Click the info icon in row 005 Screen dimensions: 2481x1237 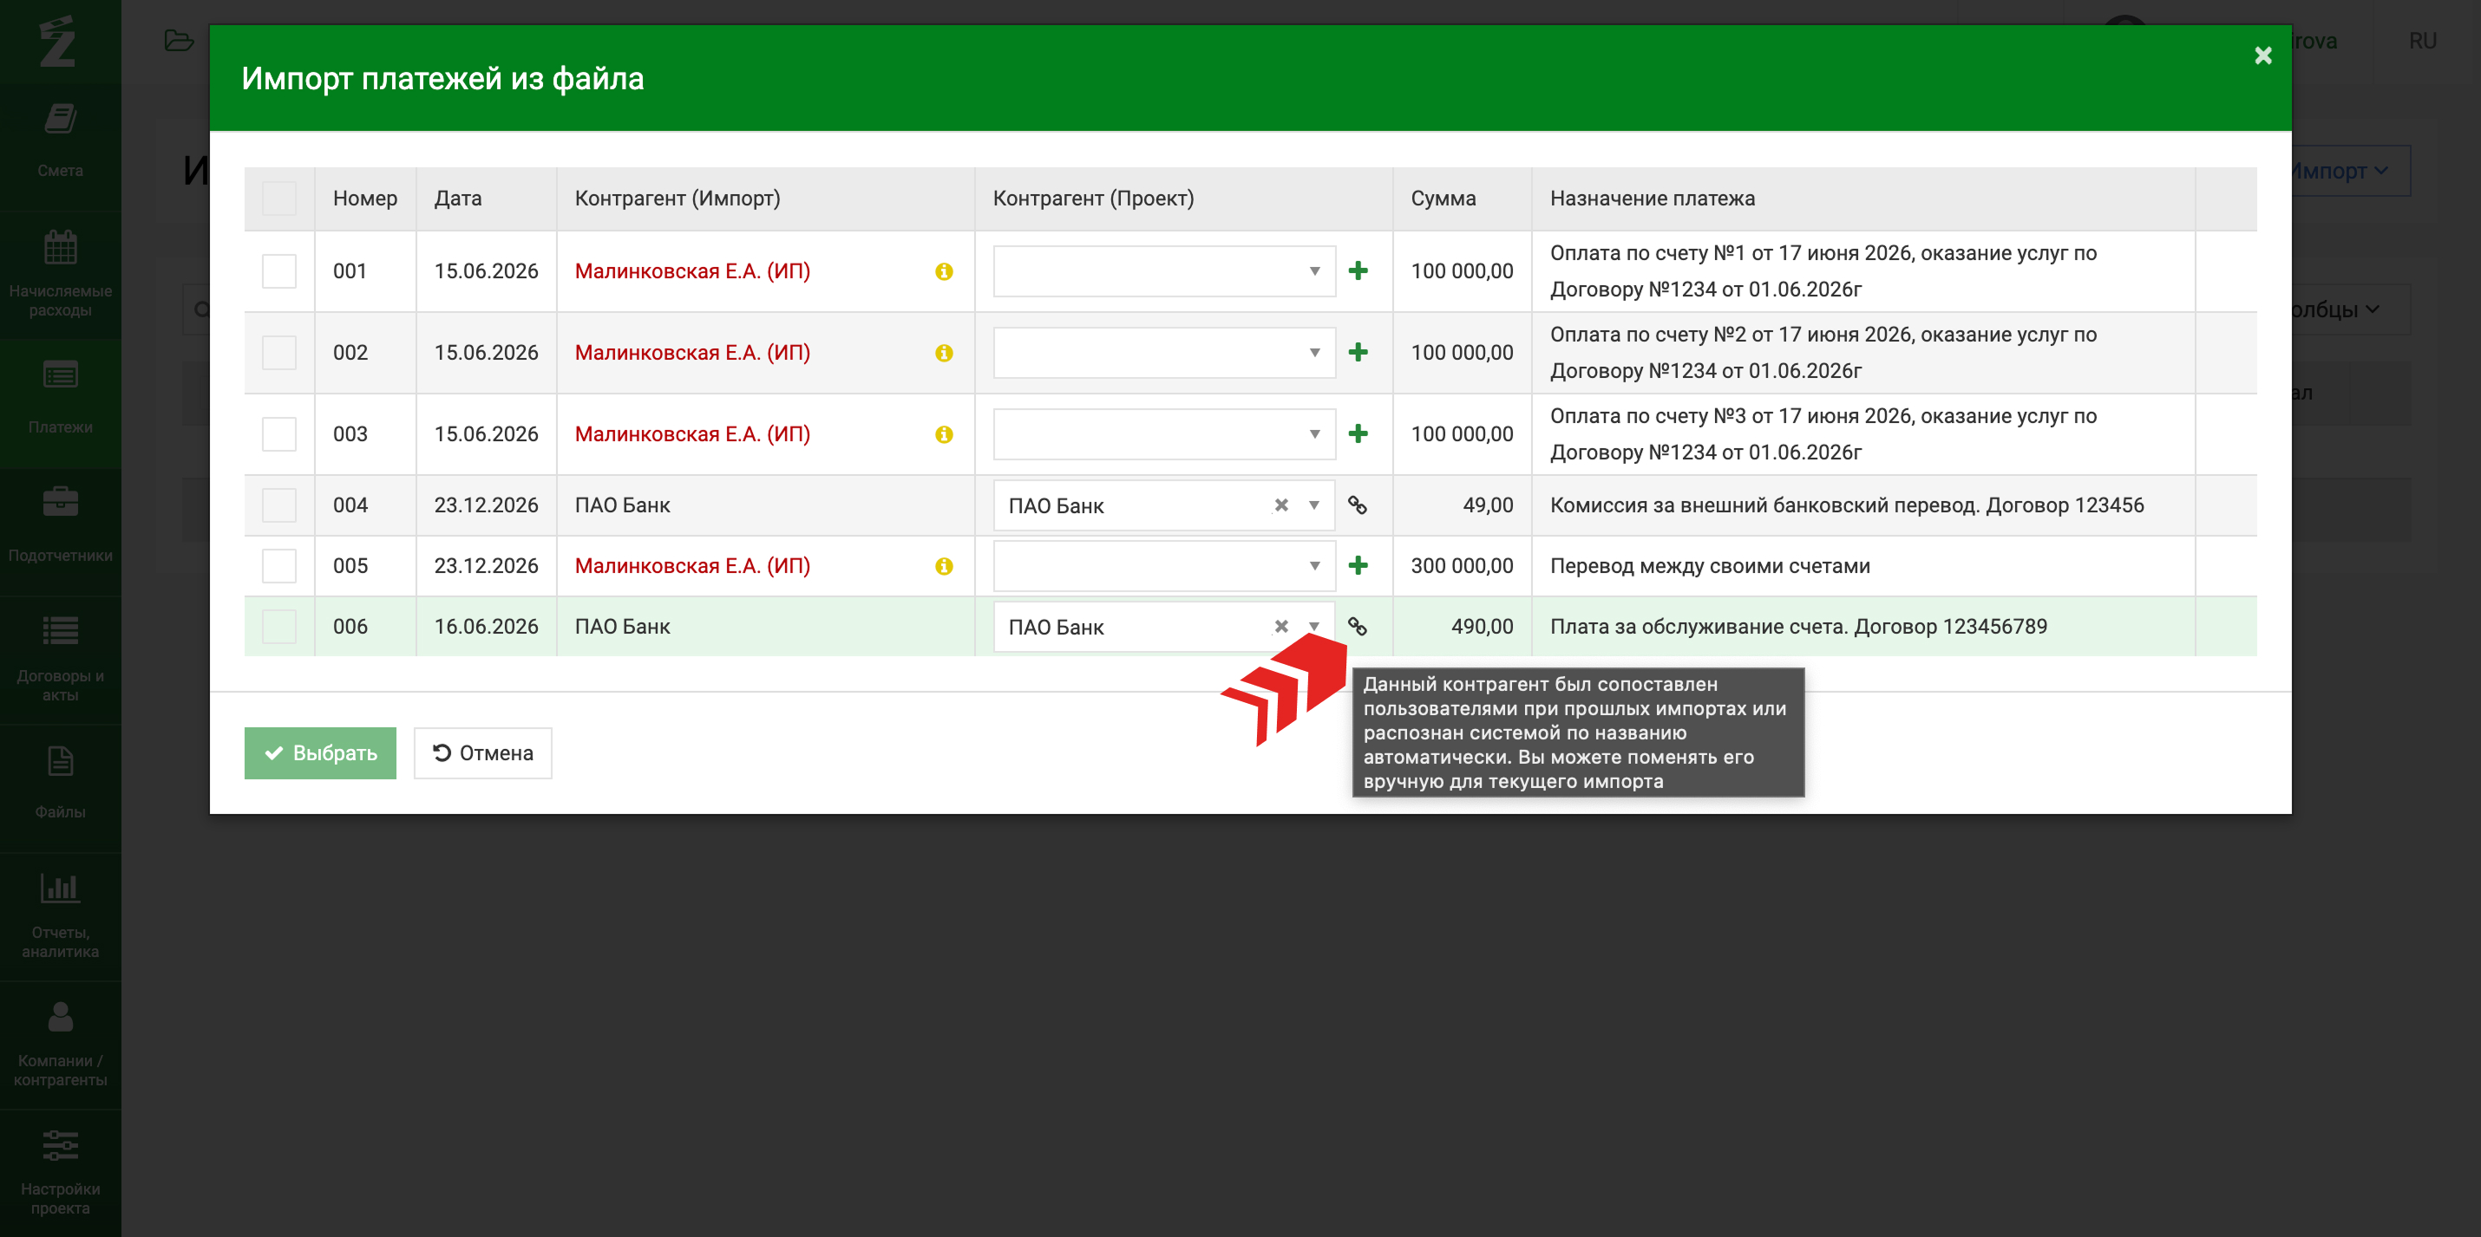point(944,566)
